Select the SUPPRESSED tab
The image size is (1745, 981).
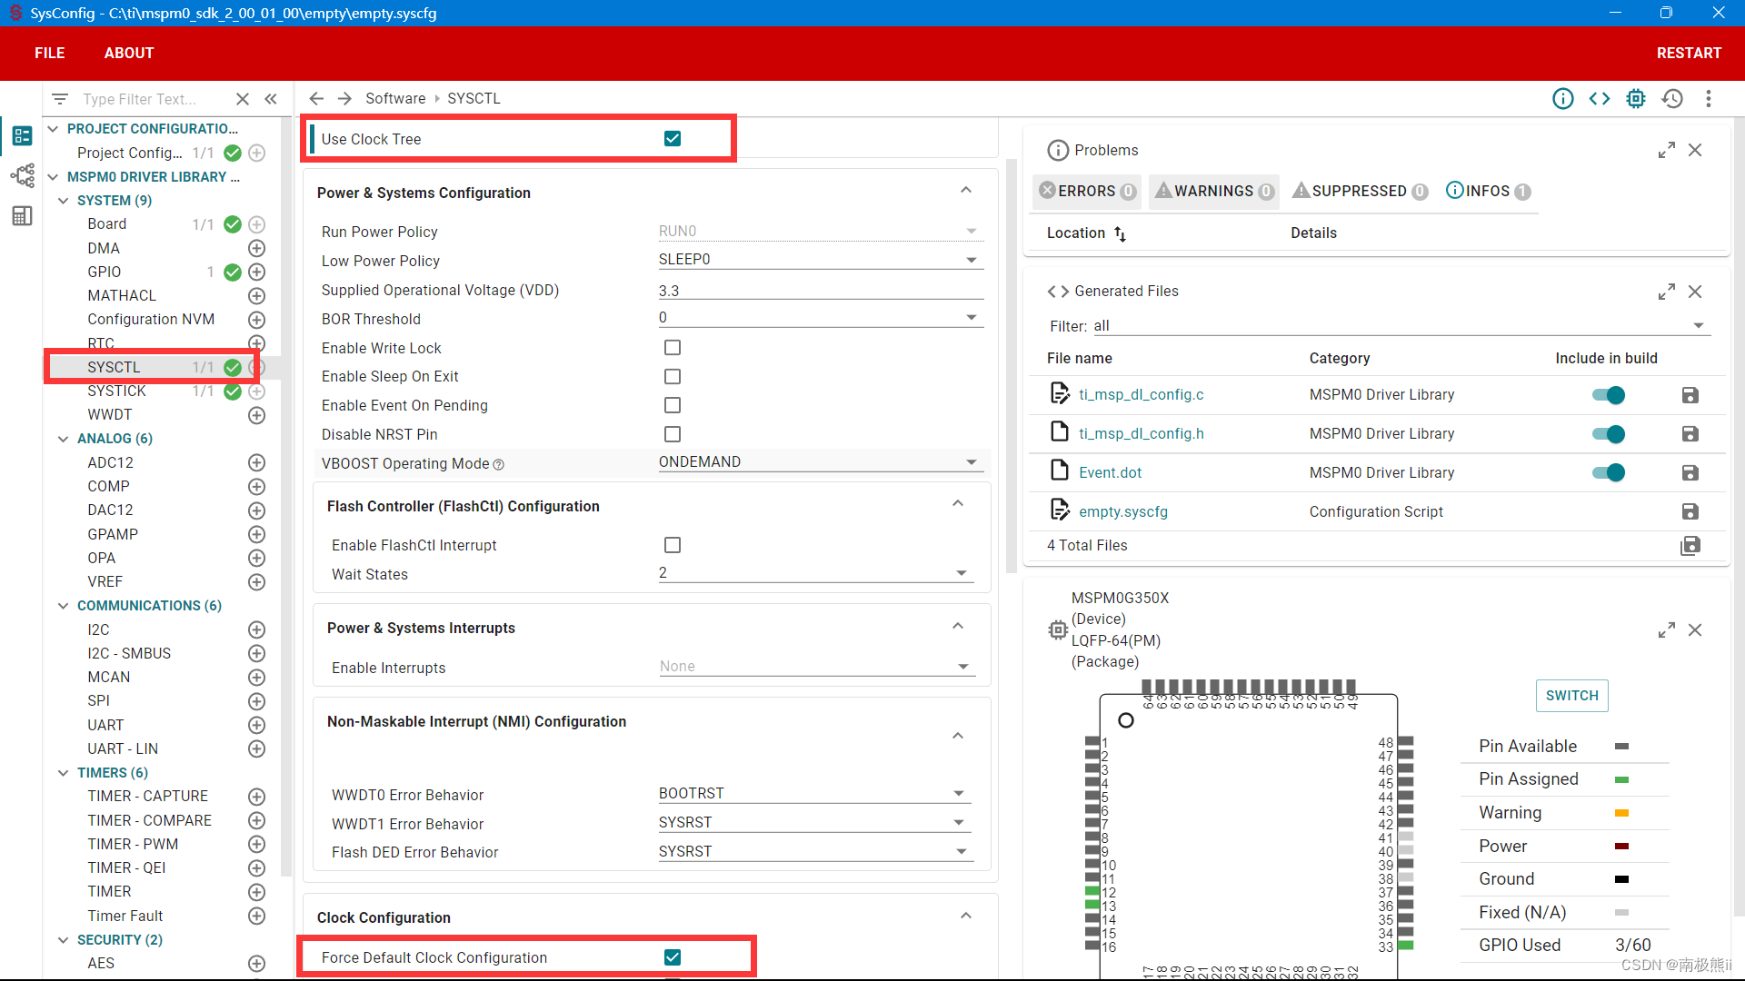pyautogui.click(x=1360, y=191)
